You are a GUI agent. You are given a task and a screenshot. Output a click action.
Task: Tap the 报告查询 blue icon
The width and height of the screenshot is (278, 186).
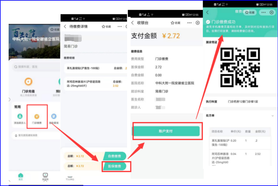tap(54, 116)
